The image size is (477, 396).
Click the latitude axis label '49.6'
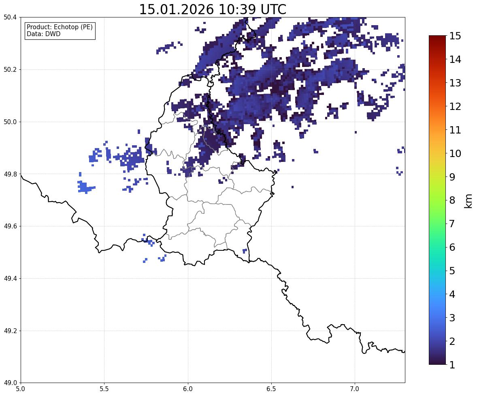point(10,226)
